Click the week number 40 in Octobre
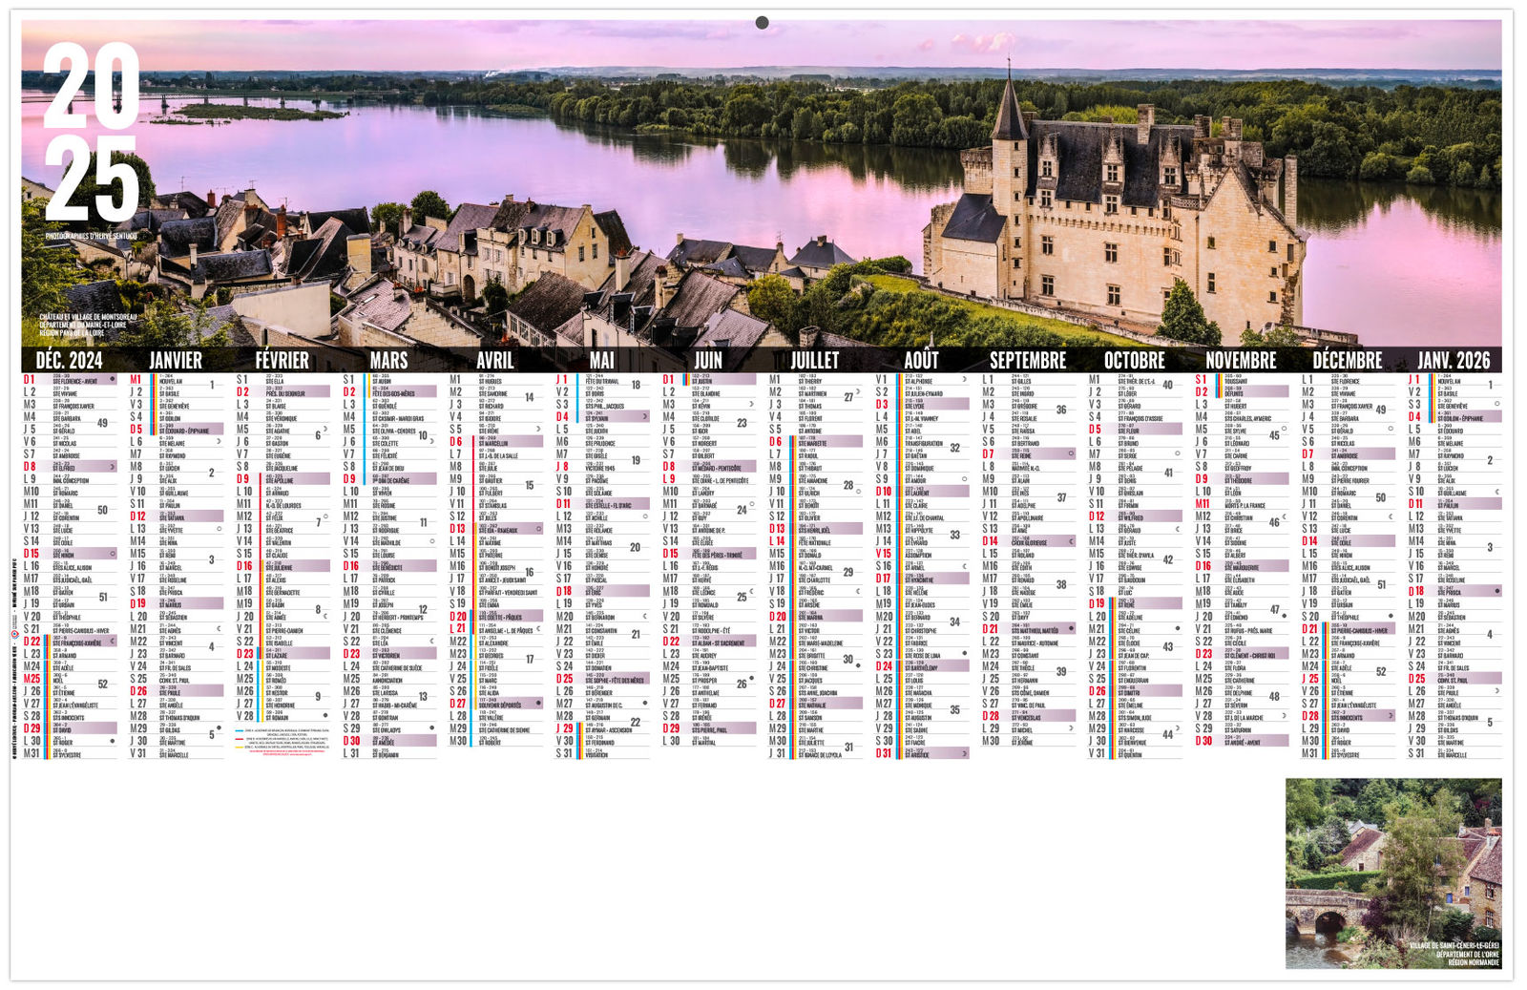 coord(1167,385)
